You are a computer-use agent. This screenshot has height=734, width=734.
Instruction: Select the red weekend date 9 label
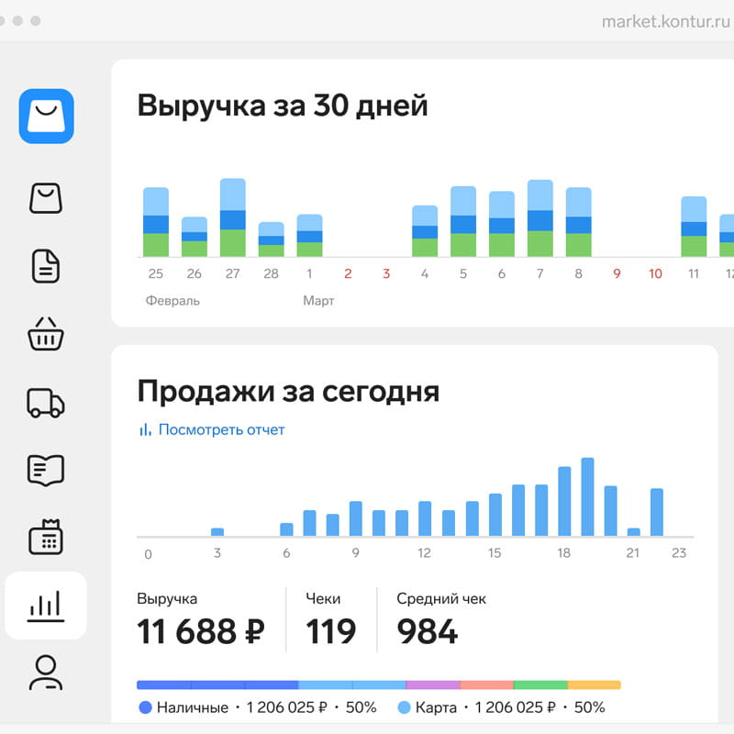[x=617, y=273]
